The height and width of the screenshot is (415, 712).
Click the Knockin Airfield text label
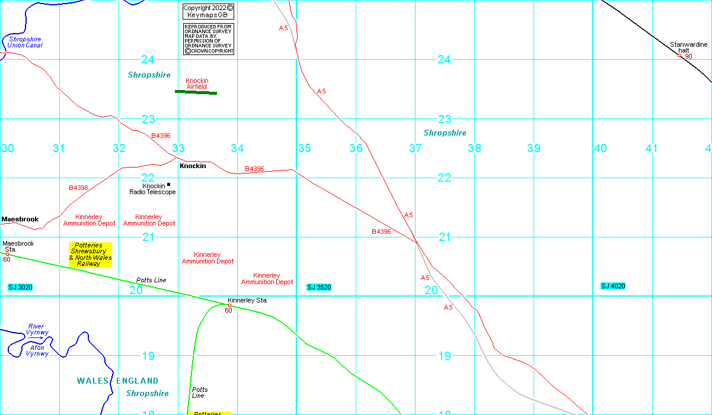click(x=197, y=83)
